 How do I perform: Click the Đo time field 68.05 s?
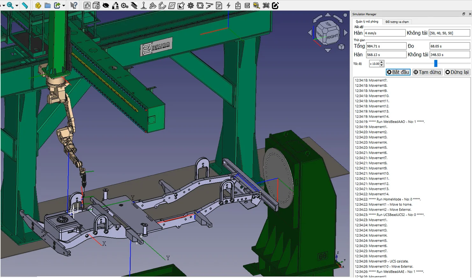point(450,46)
